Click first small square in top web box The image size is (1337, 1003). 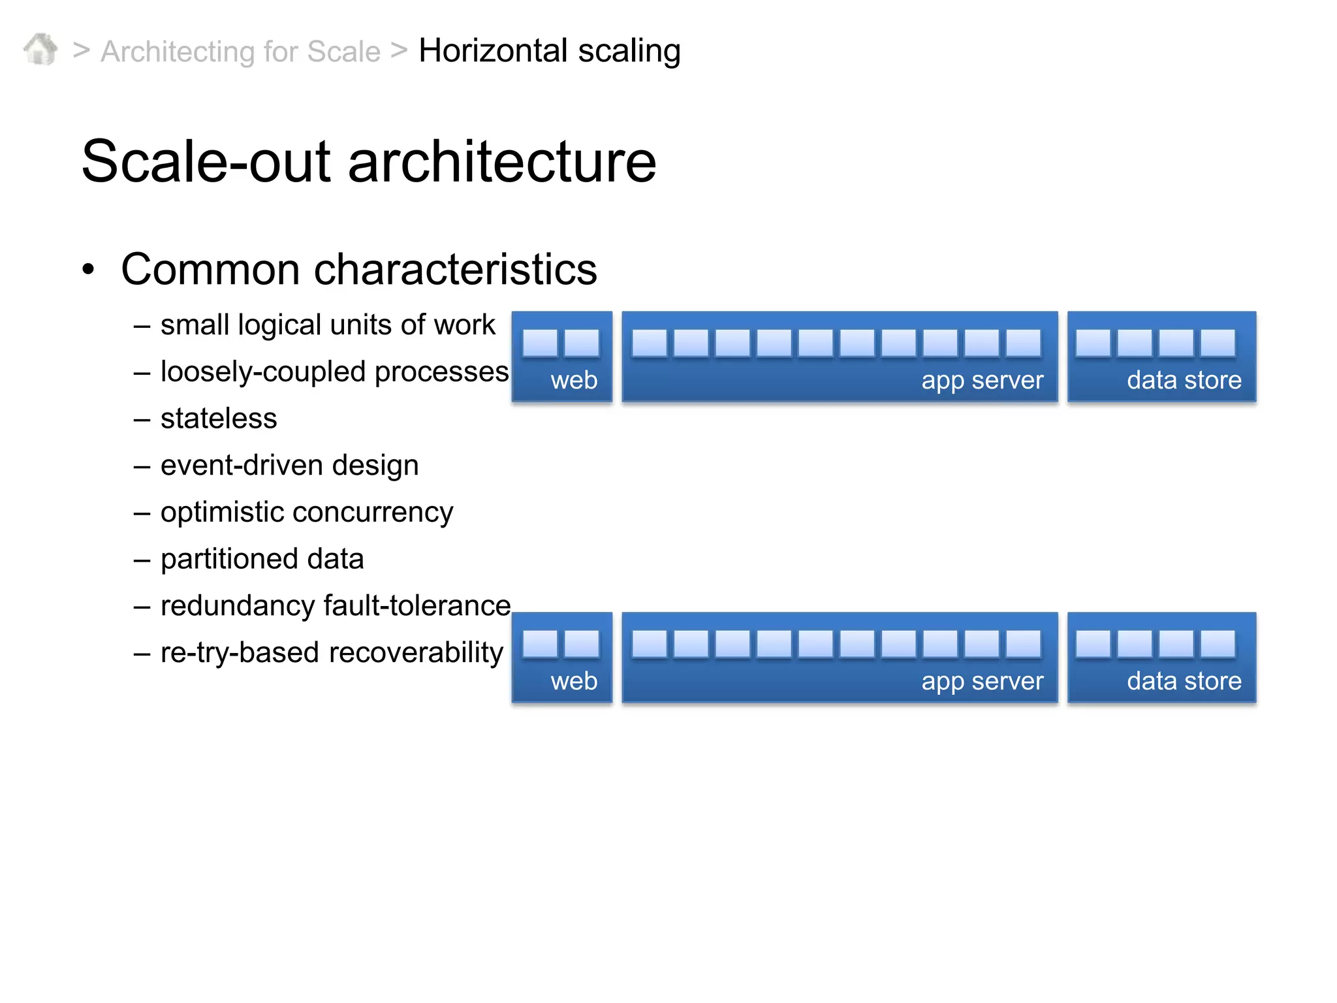pyautogui.click(x=540, y=343)
